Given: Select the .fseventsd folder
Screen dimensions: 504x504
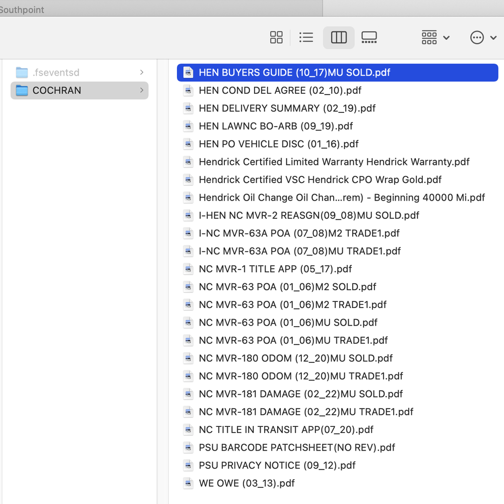Looking at the screenshot, I should click(80, 72).
